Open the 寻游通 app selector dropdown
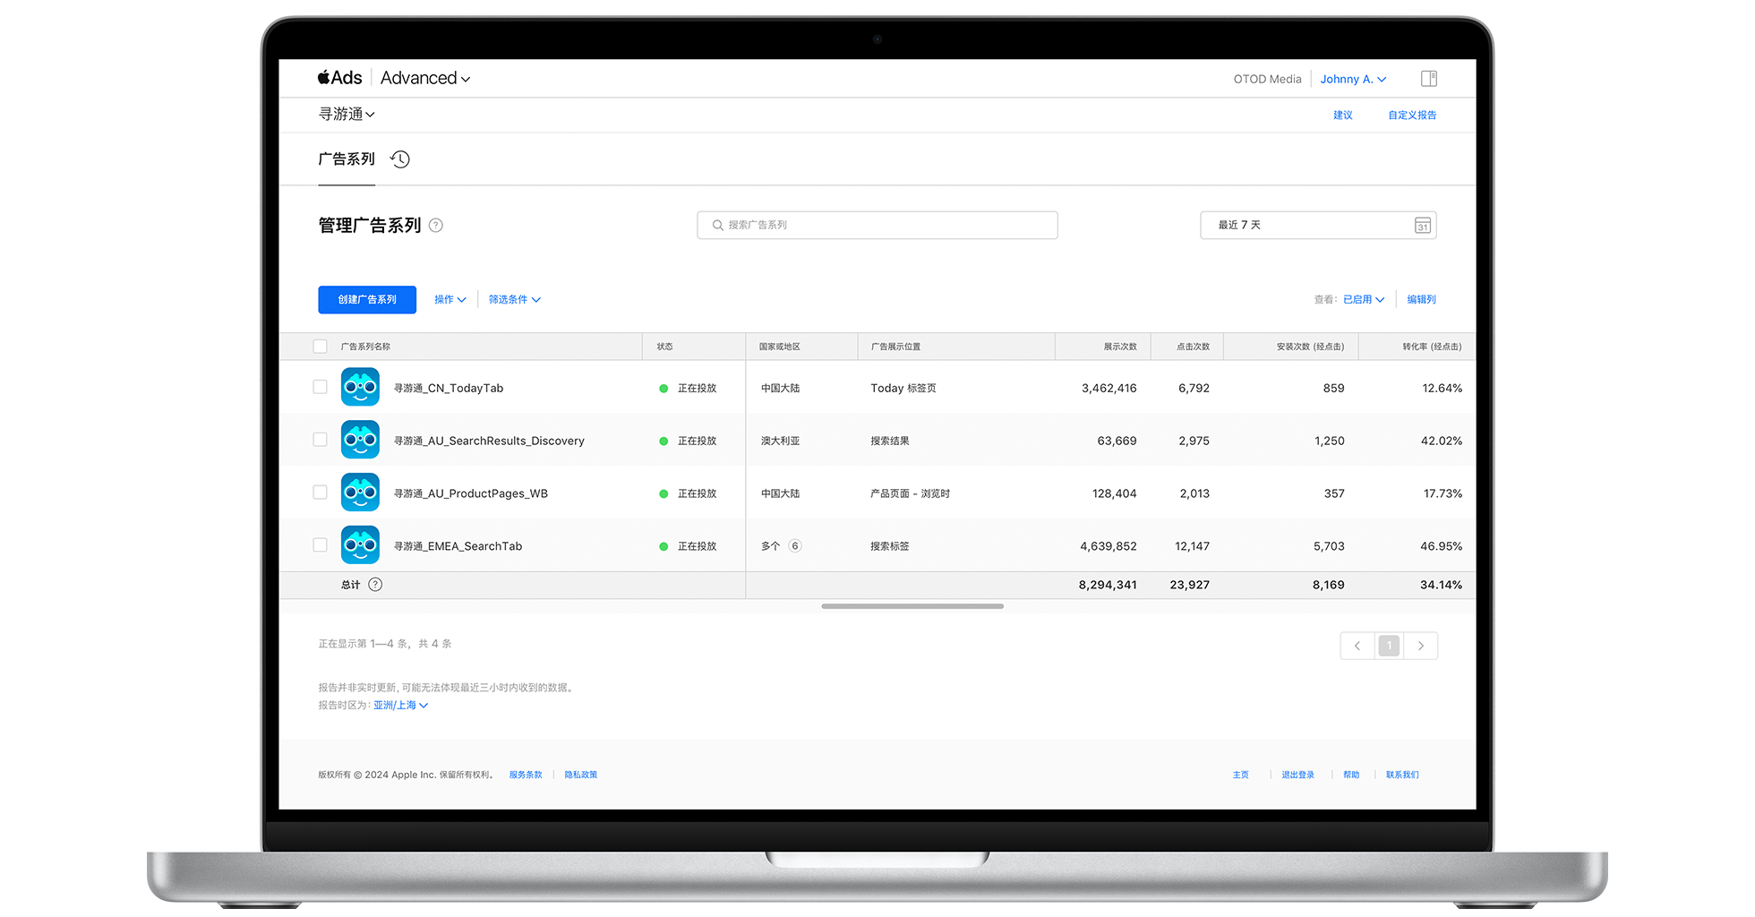The image size is (1755, 917). tap(347, 115)
